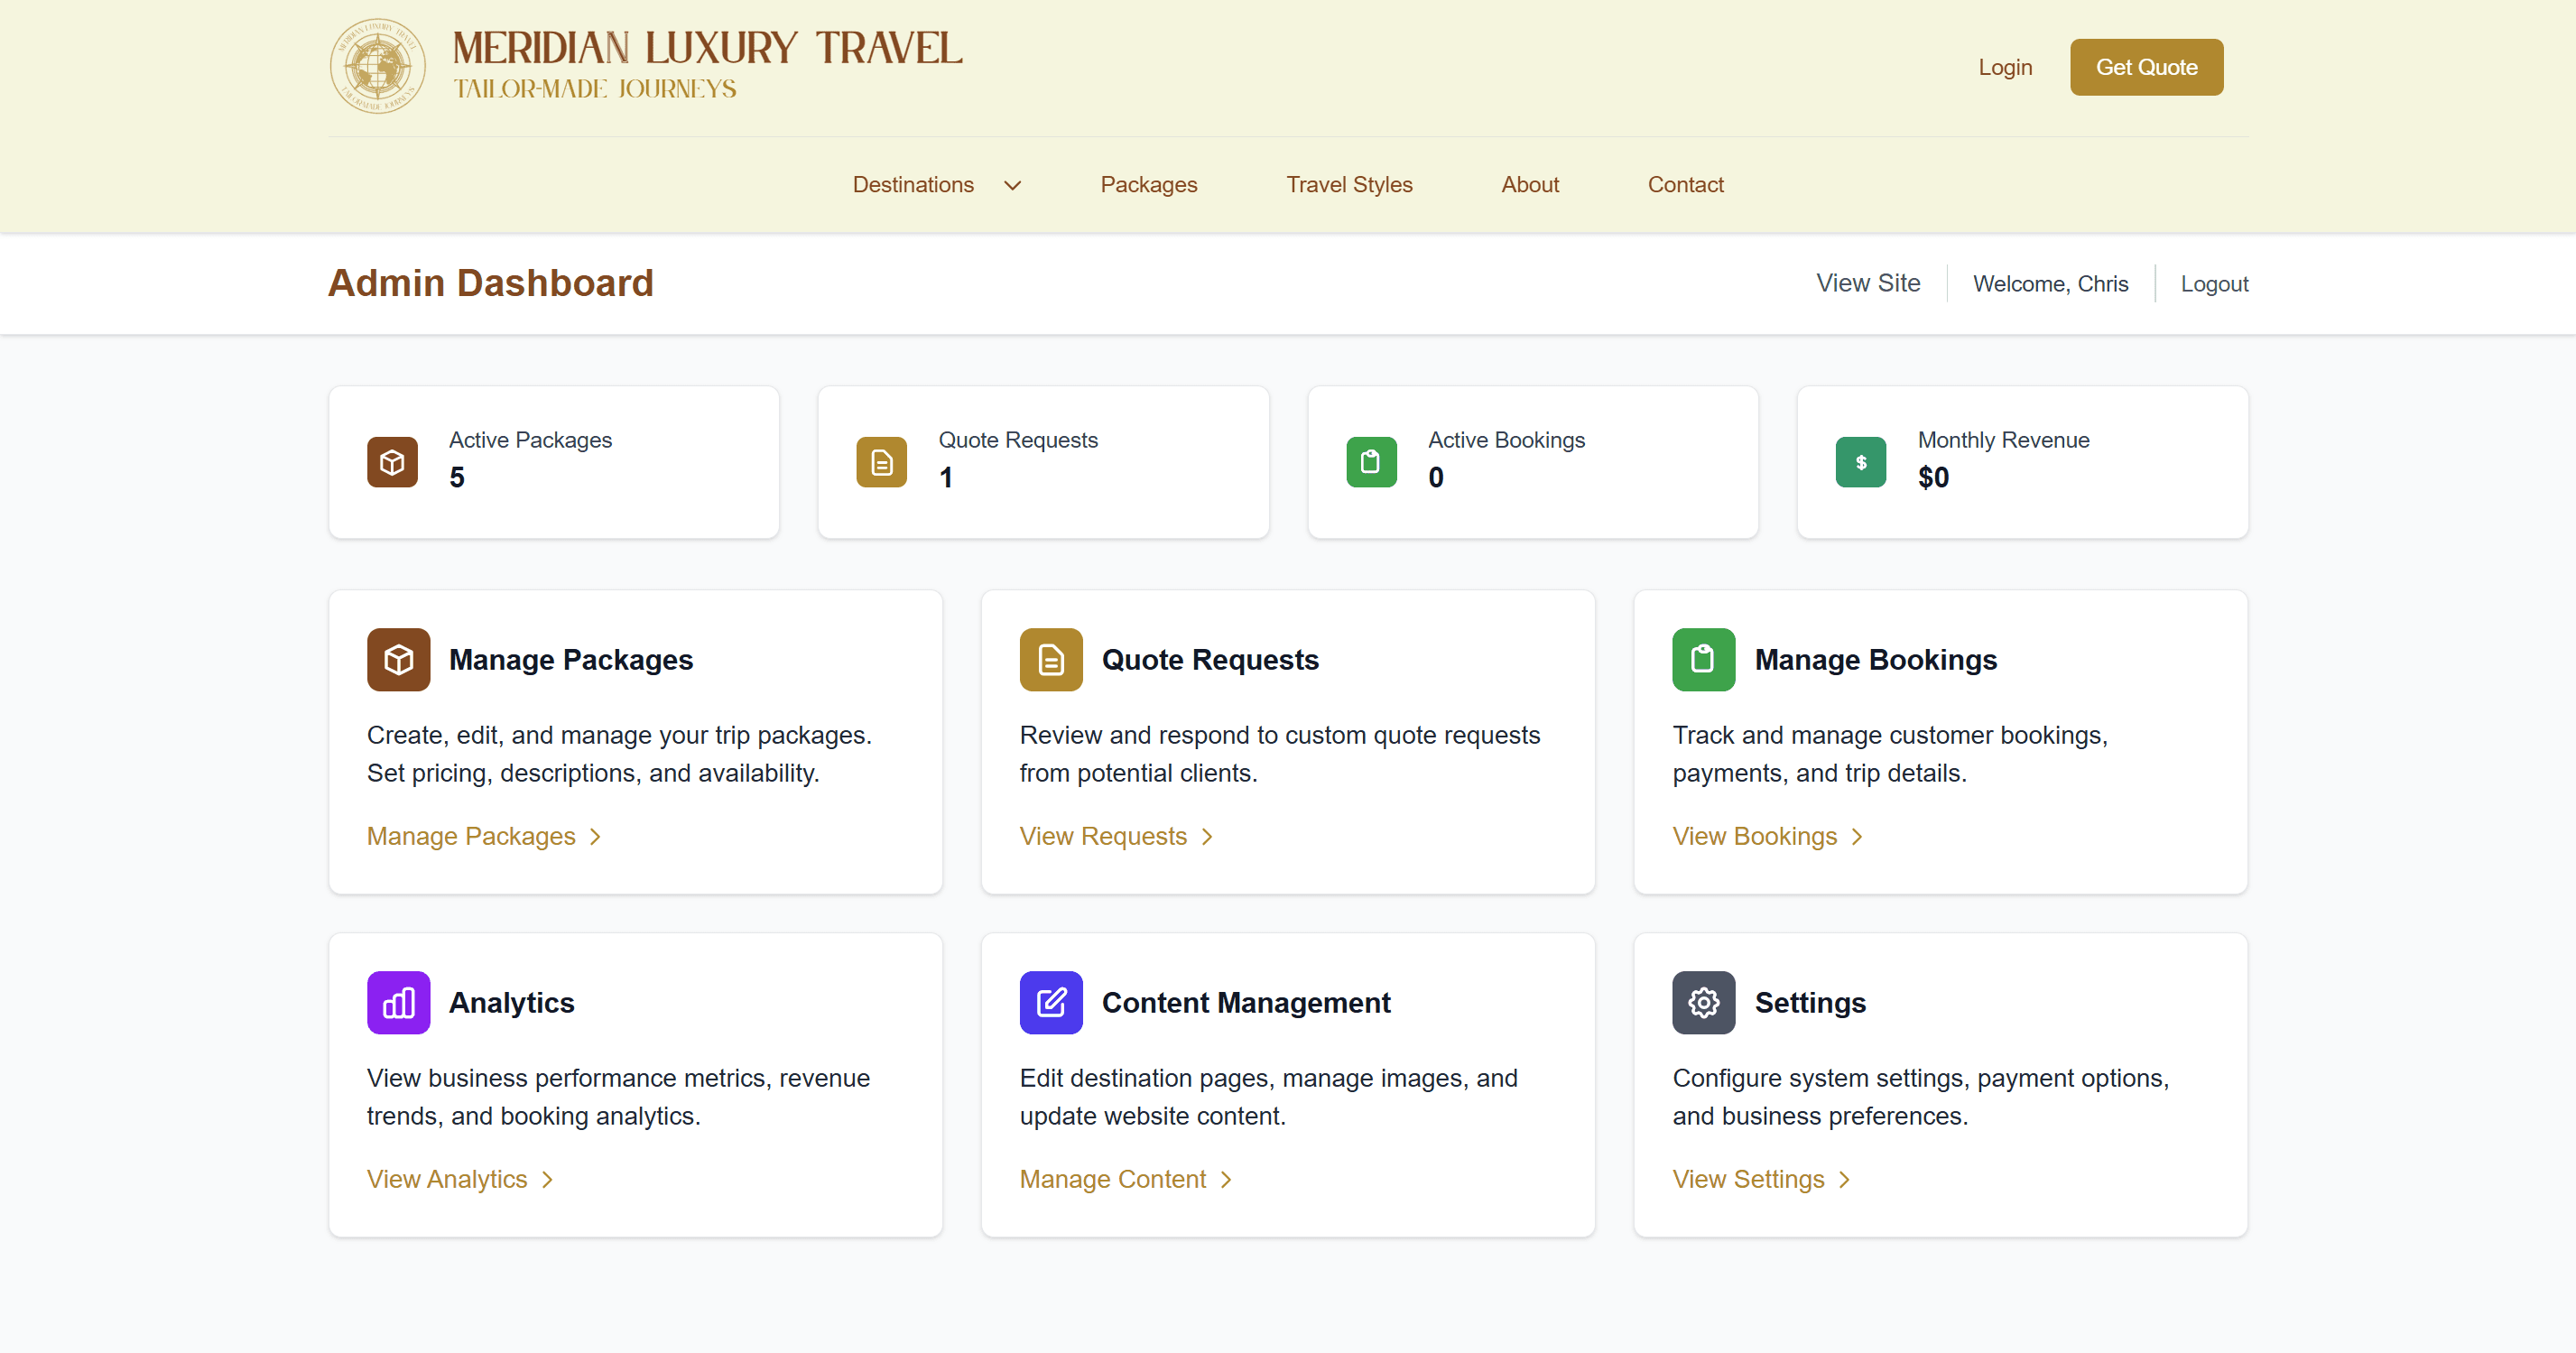Select the Analytics bar chart icon

pyautogui.click(x=398, y=1002)
